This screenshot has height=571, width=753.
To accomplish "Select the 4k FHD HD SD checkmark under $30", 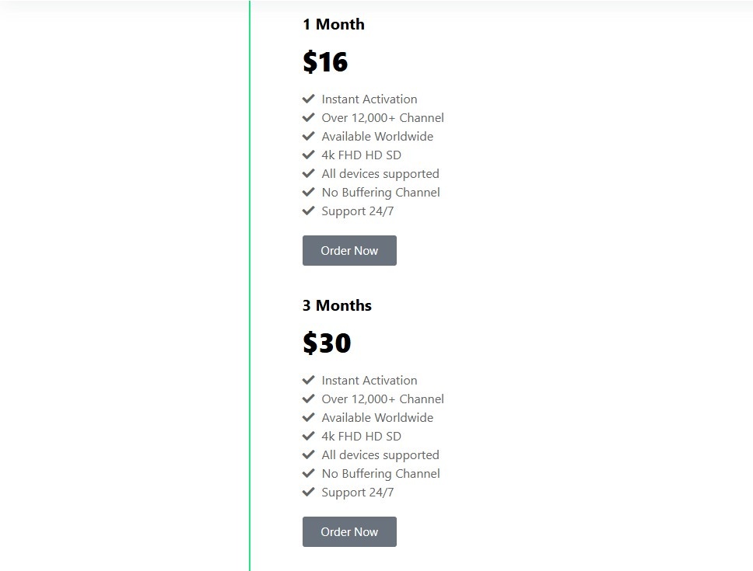I will pos(309,436).
